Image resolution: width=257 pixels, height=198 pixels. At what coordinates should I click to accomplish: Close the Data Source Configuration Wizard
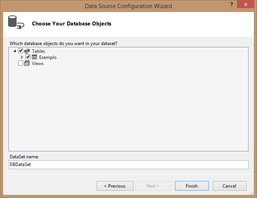click(245, 4)
